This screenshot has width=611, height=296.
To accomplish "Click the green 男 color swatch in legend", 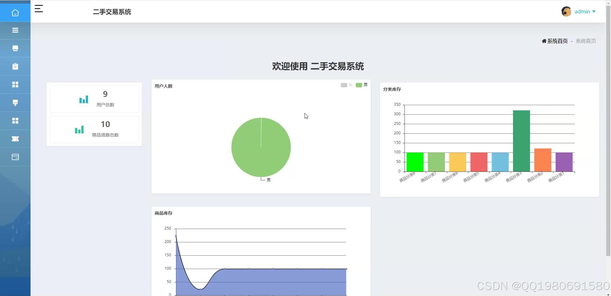I will pos(358,85).
